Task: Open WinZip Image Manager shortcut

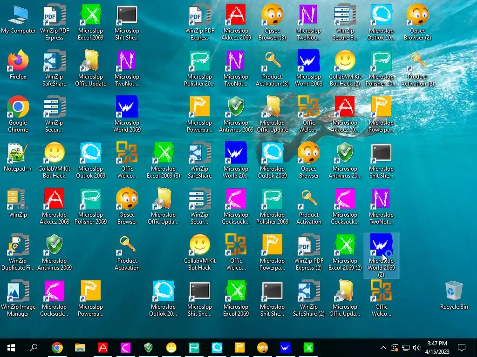Action: pos(18,298)
